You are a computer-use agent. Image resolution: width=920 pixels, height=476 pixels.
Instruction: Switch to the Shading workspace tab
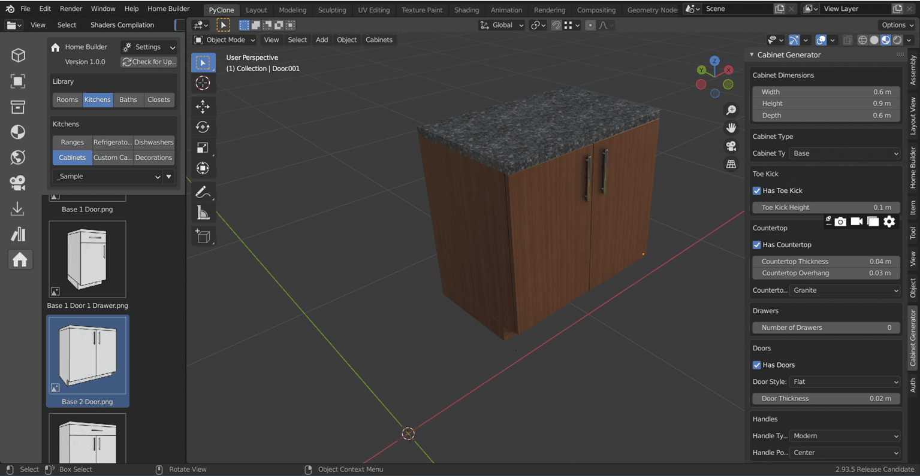[x=466, y=10]
